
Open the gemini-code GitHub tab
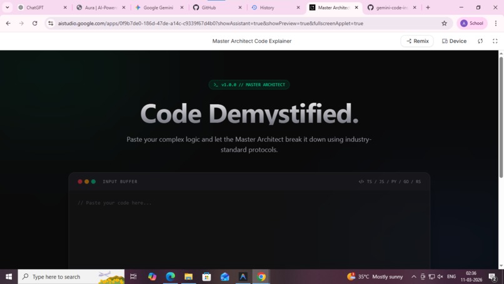pos(391,7)
